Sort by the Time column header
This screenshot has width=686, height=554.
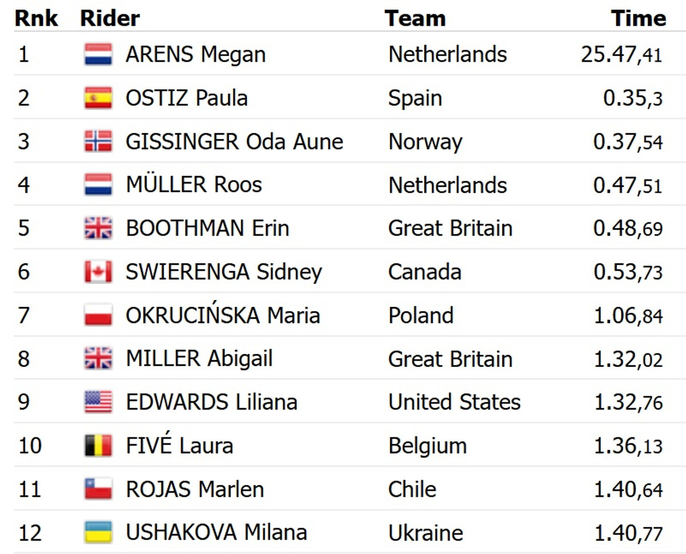point(639,18)
